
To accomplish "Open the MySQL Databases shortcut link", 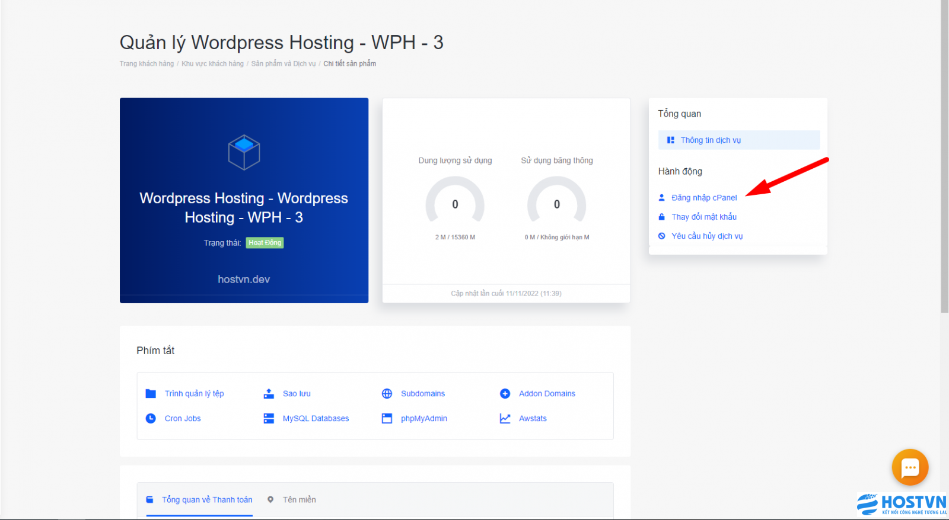I will [316, 418].
